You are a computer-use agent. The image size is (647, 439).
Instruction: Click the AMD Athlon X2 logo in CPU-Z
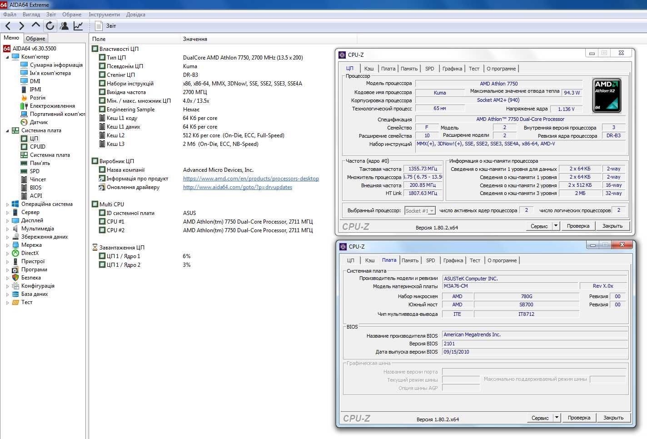pos(607,95)
